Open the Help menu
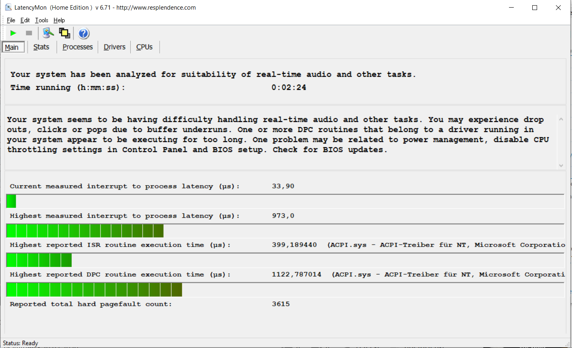This screenshot has height=348, width=572. coord(59,20)
